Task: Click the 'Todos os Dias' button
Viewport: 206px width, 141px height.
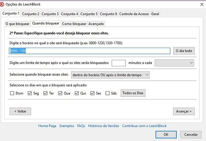Action: pos(133,93)
